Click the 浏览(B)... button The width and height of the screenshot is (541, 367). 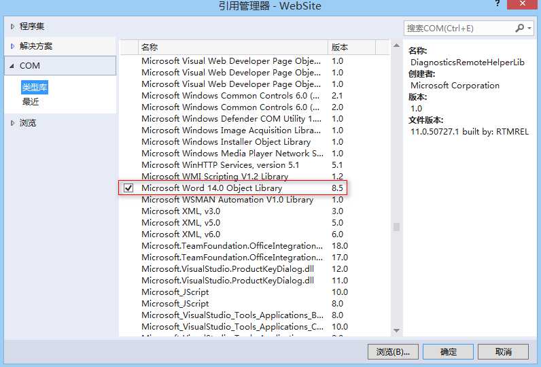(x=393, y=352)
